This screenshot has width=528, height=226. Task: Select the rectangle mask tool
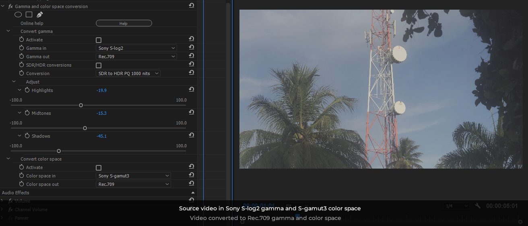[29, 14]
